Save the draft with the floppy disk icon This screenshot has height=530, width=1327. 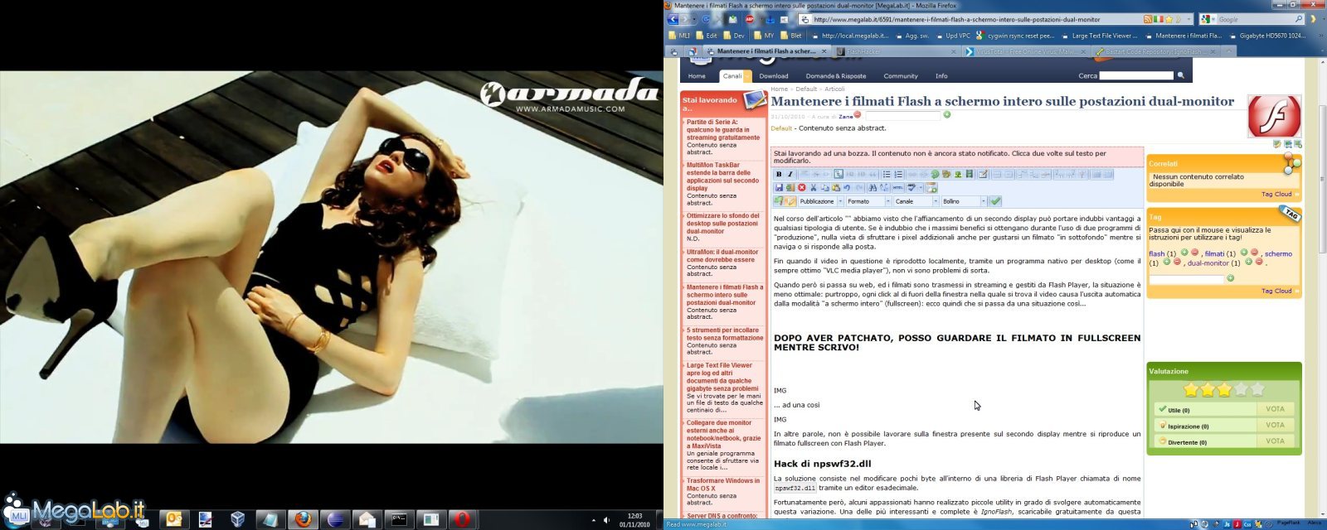click(779, 188)
